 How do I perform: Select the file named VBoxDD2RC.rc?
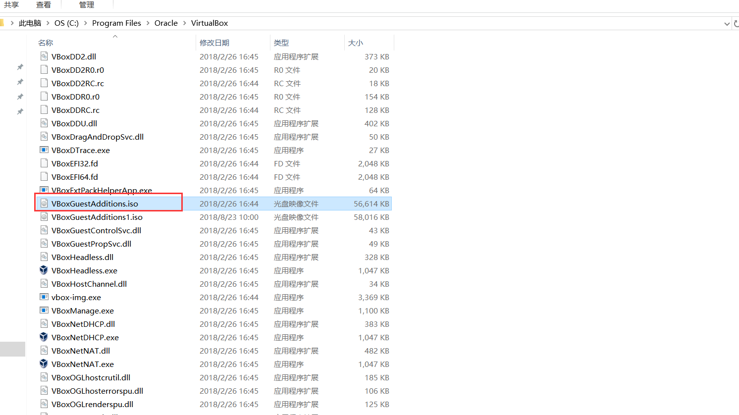pyautogui.click(x=78, y=83)
